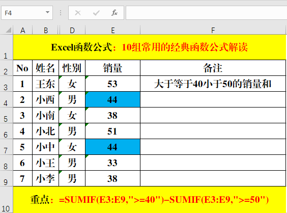Click the gender cell for 小北
This screenshot has height=213, width=287.
pos(72,131)
